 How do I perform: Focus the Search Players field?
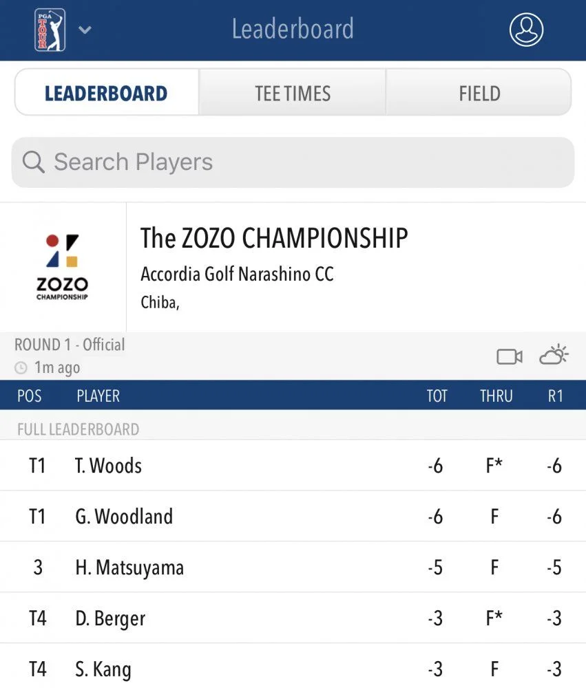[293, 162]
